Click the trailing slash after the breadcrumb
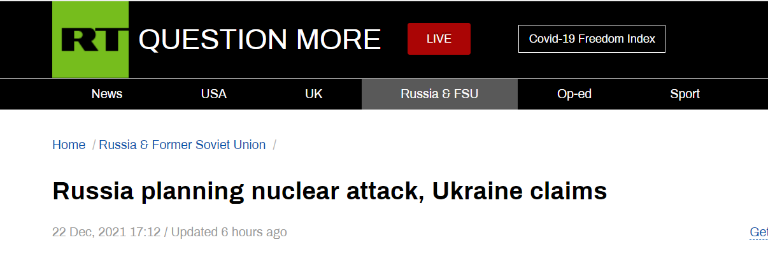The width and height of the screenshot is (768, 256). click(274, 145)
